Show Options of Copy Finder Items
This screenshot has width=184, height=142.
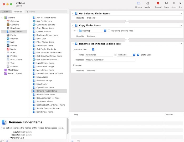point(91,36)
